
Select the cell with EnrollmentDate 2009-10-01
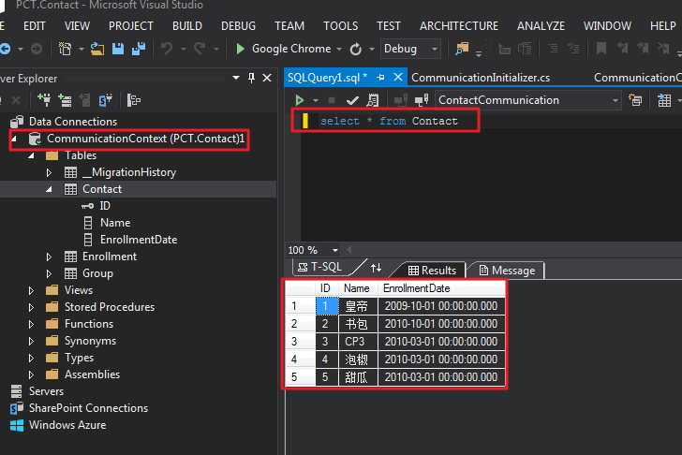coord(443,306)
